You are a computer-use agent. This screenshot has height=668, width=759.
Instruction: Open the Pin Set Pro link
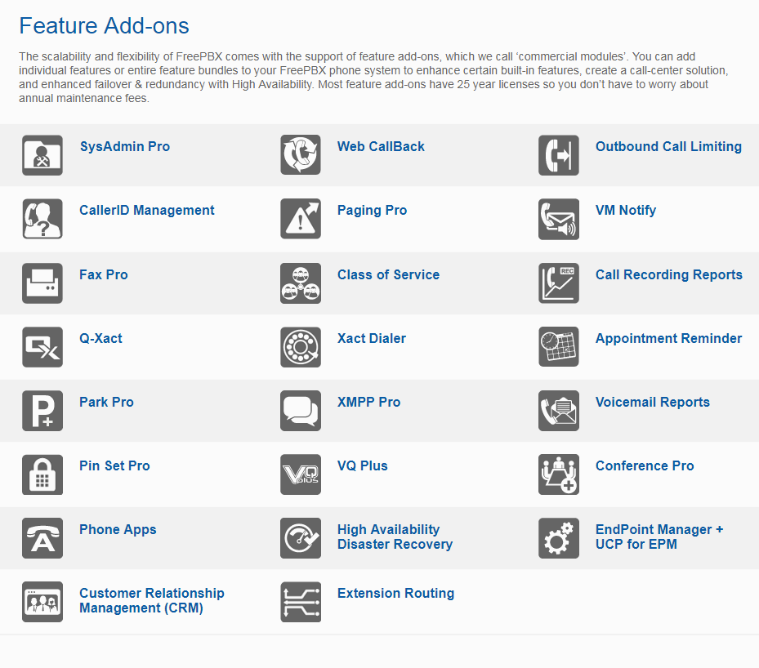pos(114,465)
